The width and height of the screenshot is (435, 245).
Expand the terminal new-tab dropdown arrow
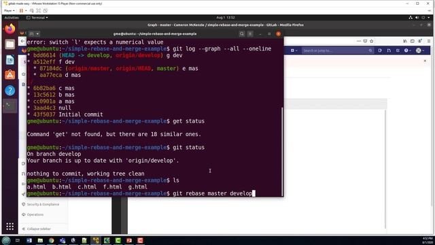coord(38,33)
